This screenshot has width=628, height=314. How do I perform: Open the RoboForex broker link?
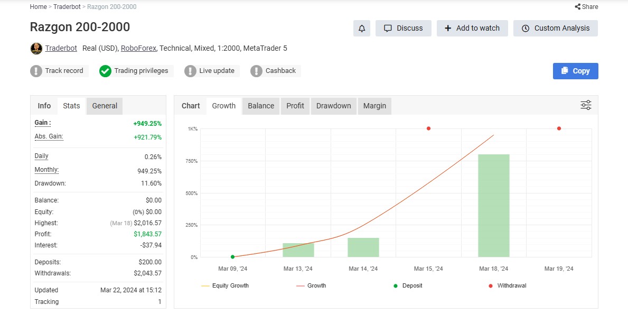[x=138, y=49]
